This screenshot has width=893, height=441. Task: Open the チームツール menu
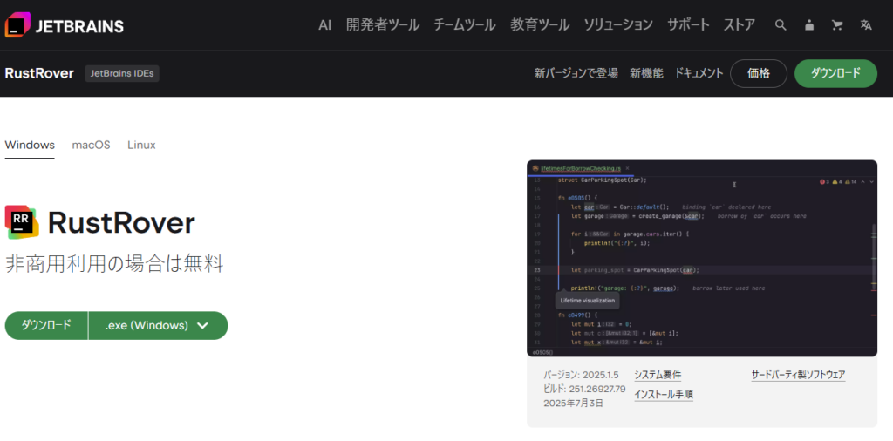[465, 25]
